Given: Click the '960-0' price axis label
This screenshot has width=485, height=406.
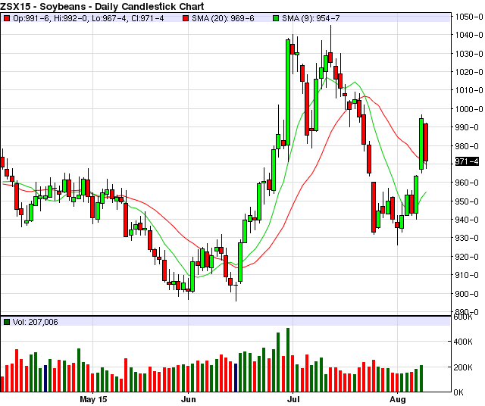Looking at the screenshot, I should pos(467,183).
